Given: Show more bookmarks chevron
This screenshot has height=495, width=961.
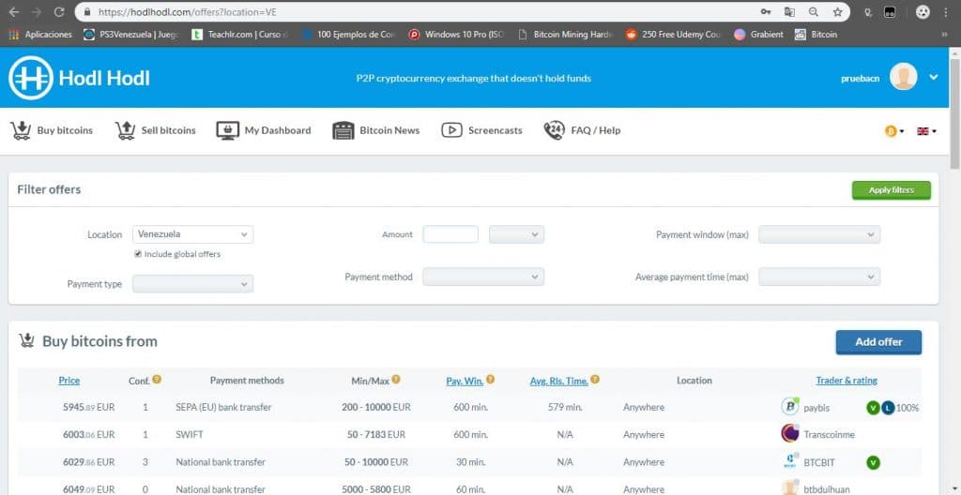Looking at the screenshot, I should 944,35.
